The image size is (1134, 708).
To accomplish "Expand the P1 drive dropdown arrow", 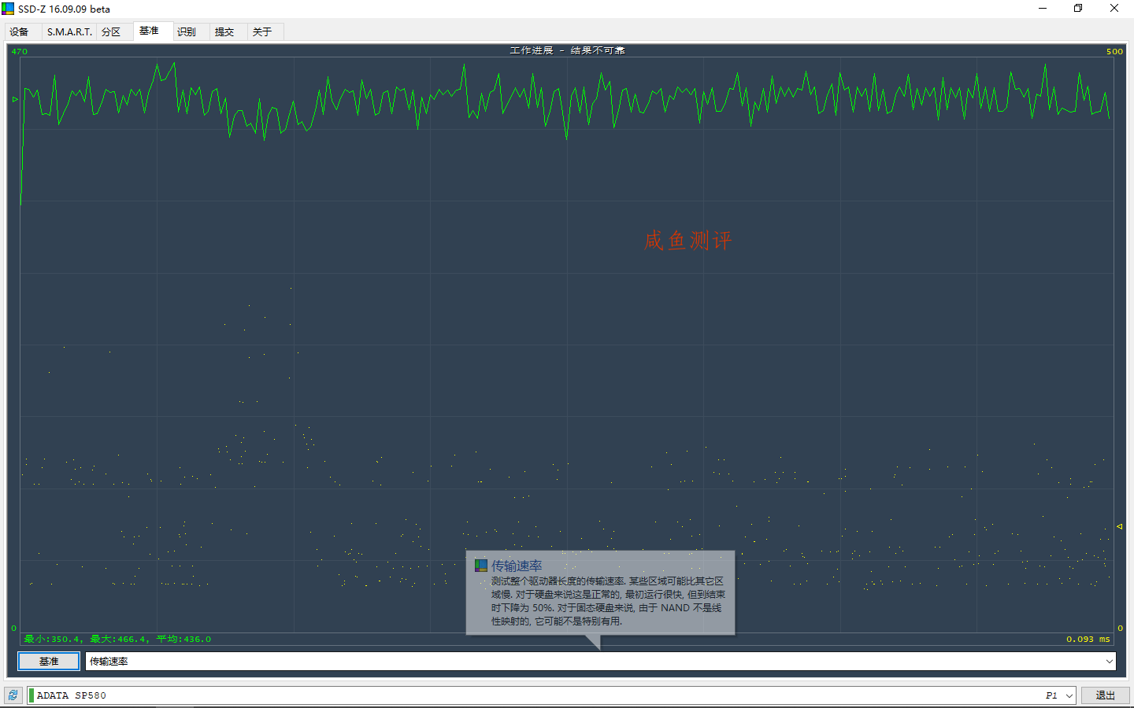I will (x=1069, y=695).
